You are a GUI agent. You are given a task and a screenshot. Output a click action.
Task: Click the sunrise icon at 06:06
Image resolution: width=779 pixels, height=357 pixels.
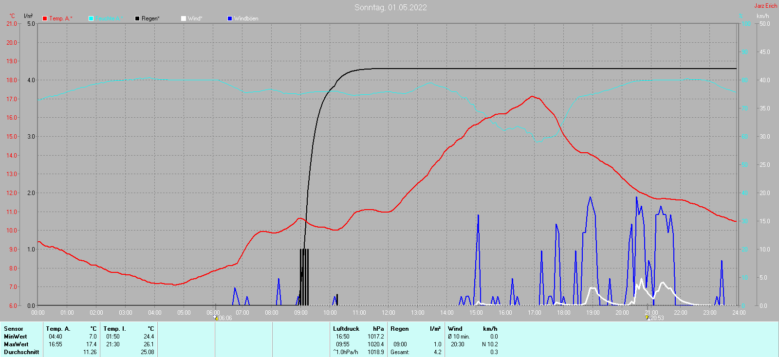[216, 318]
